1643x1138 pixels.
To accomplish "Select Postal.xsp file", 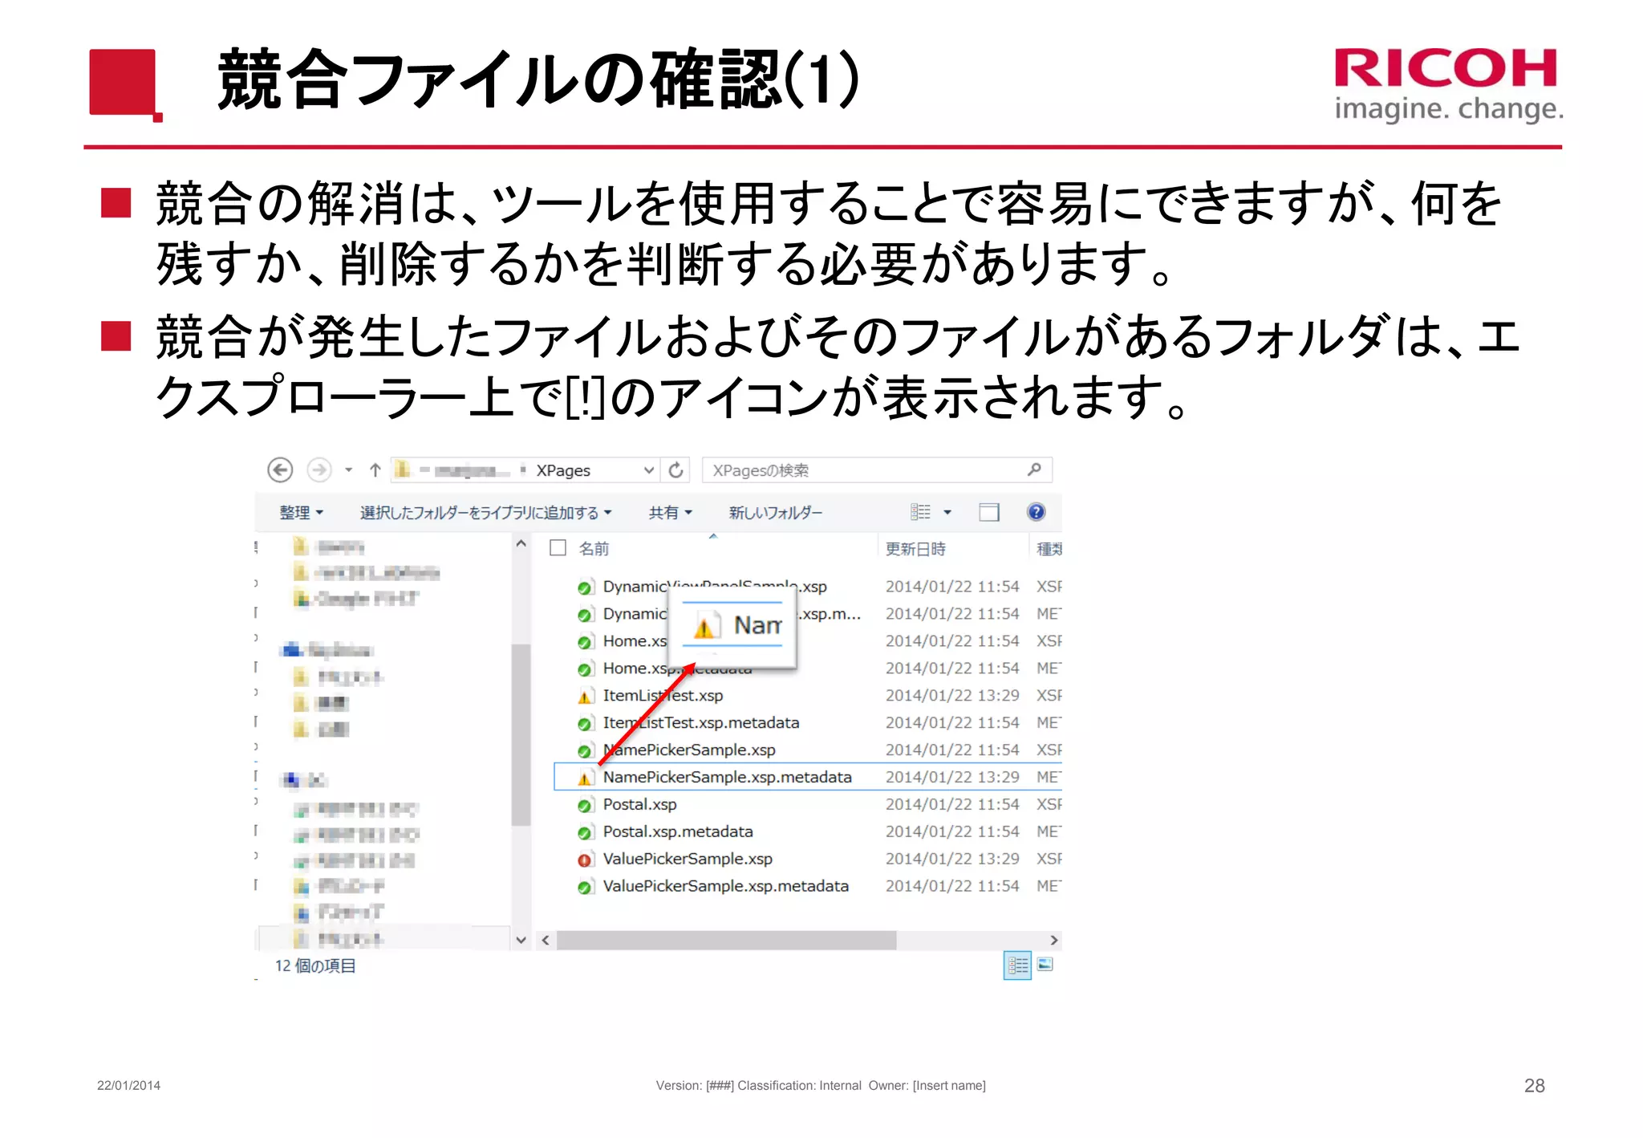I will point(639,804).
